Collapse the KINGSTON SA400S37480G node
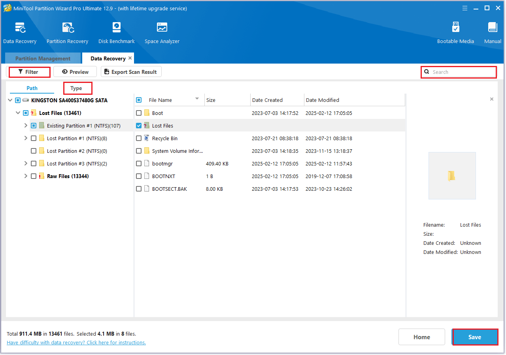 [10, 100]
